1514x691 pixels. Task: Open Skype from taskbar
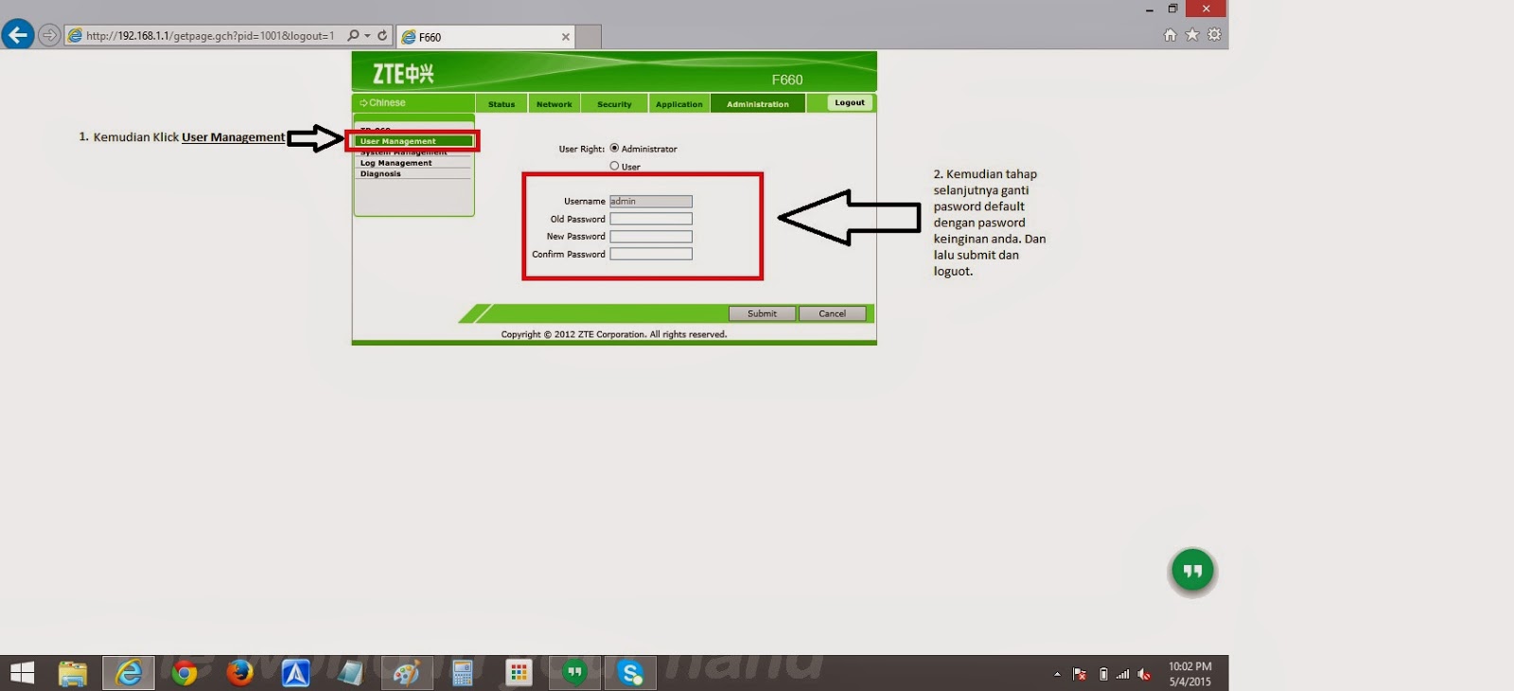click(x=630, y=673)
